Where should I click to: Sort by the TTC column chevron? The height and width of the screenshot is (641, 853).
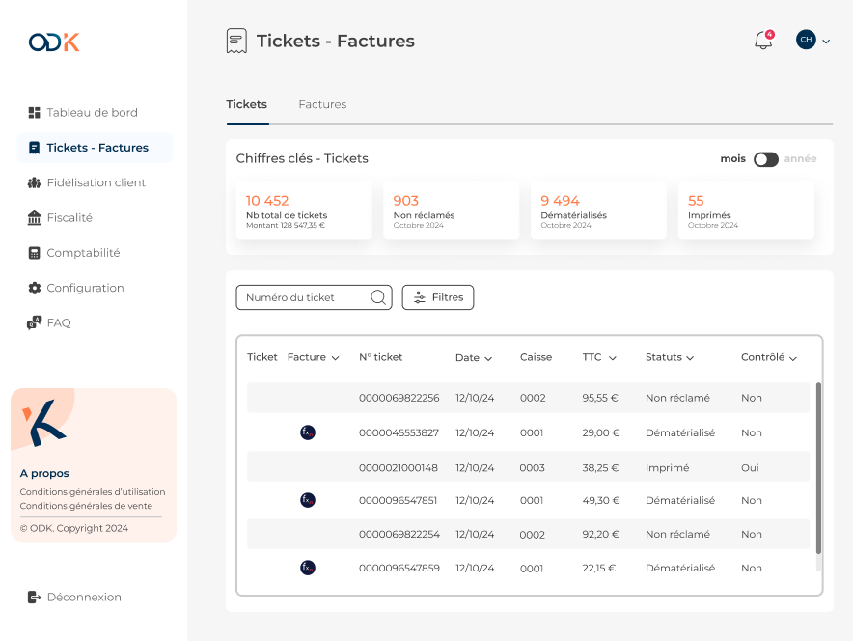(x=612, y=358)
